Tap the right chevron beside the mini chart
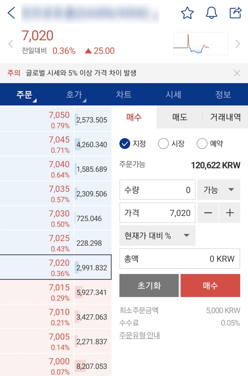248x376 pixels. point(237,43)
